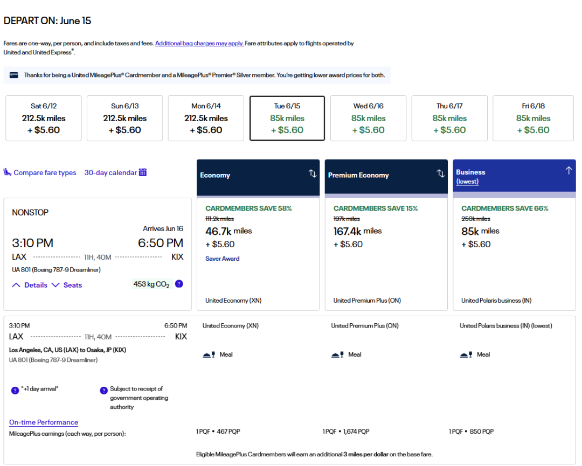The height and width of the screenshot is (466, 582).
Task: Open the 30-day calendar icon
Action: [x=142, y=172]
